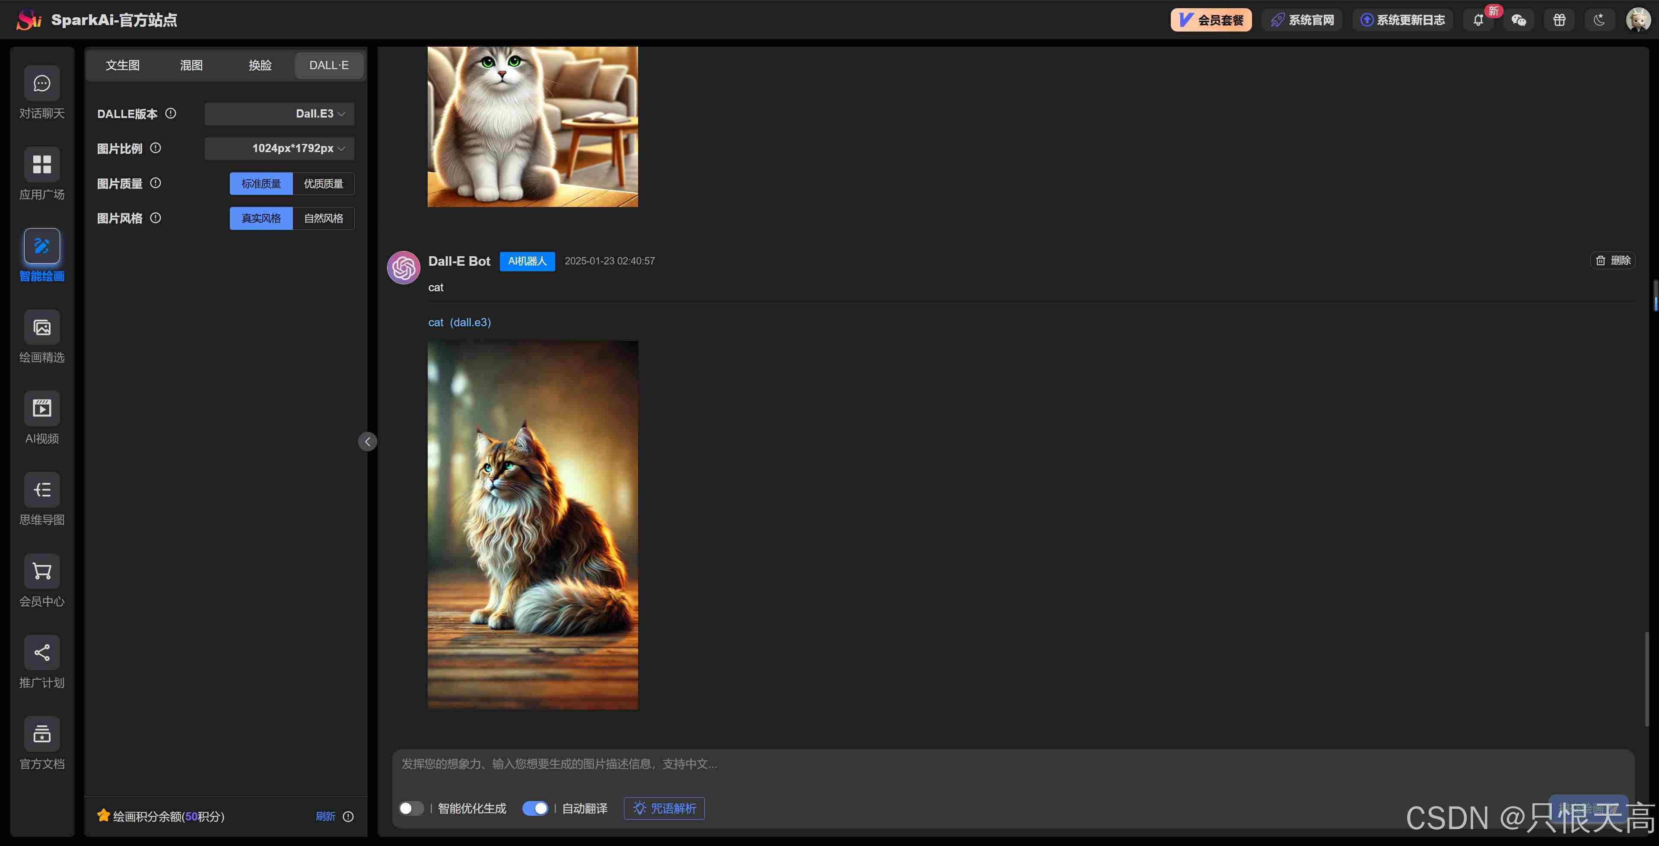Viewport: 1659px width, 846px height.
Task: Open the 对话聊天 chat icon
Action: 42,84
